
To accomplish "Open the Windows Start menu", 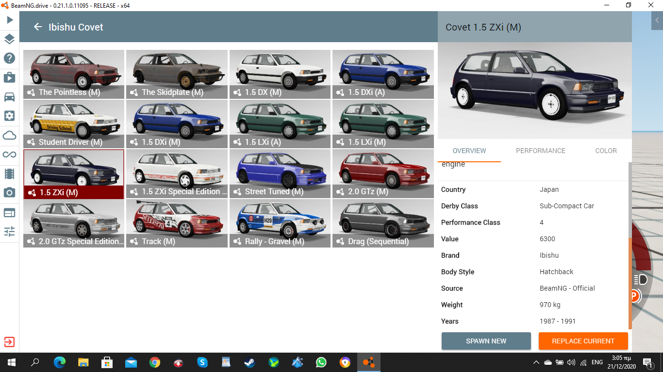I will (x=11, y=362).
